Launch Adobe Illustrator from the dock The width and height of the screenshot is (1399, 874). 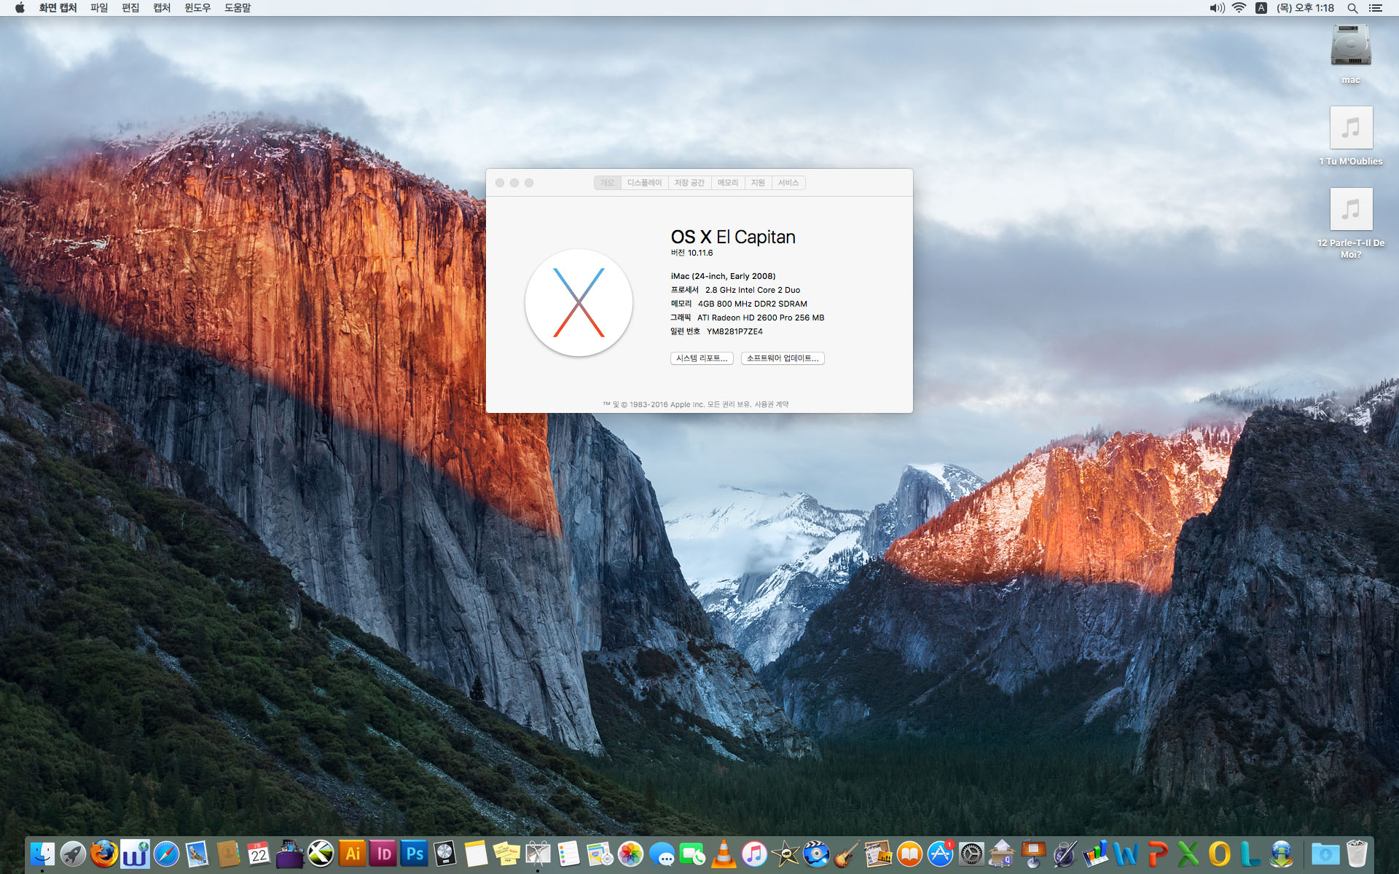pyautogui.click(x=353, y=854)
